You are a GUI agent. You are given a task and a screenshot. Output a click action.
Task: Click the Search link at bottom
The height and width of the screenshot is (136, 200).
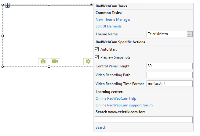coord(101,127)
